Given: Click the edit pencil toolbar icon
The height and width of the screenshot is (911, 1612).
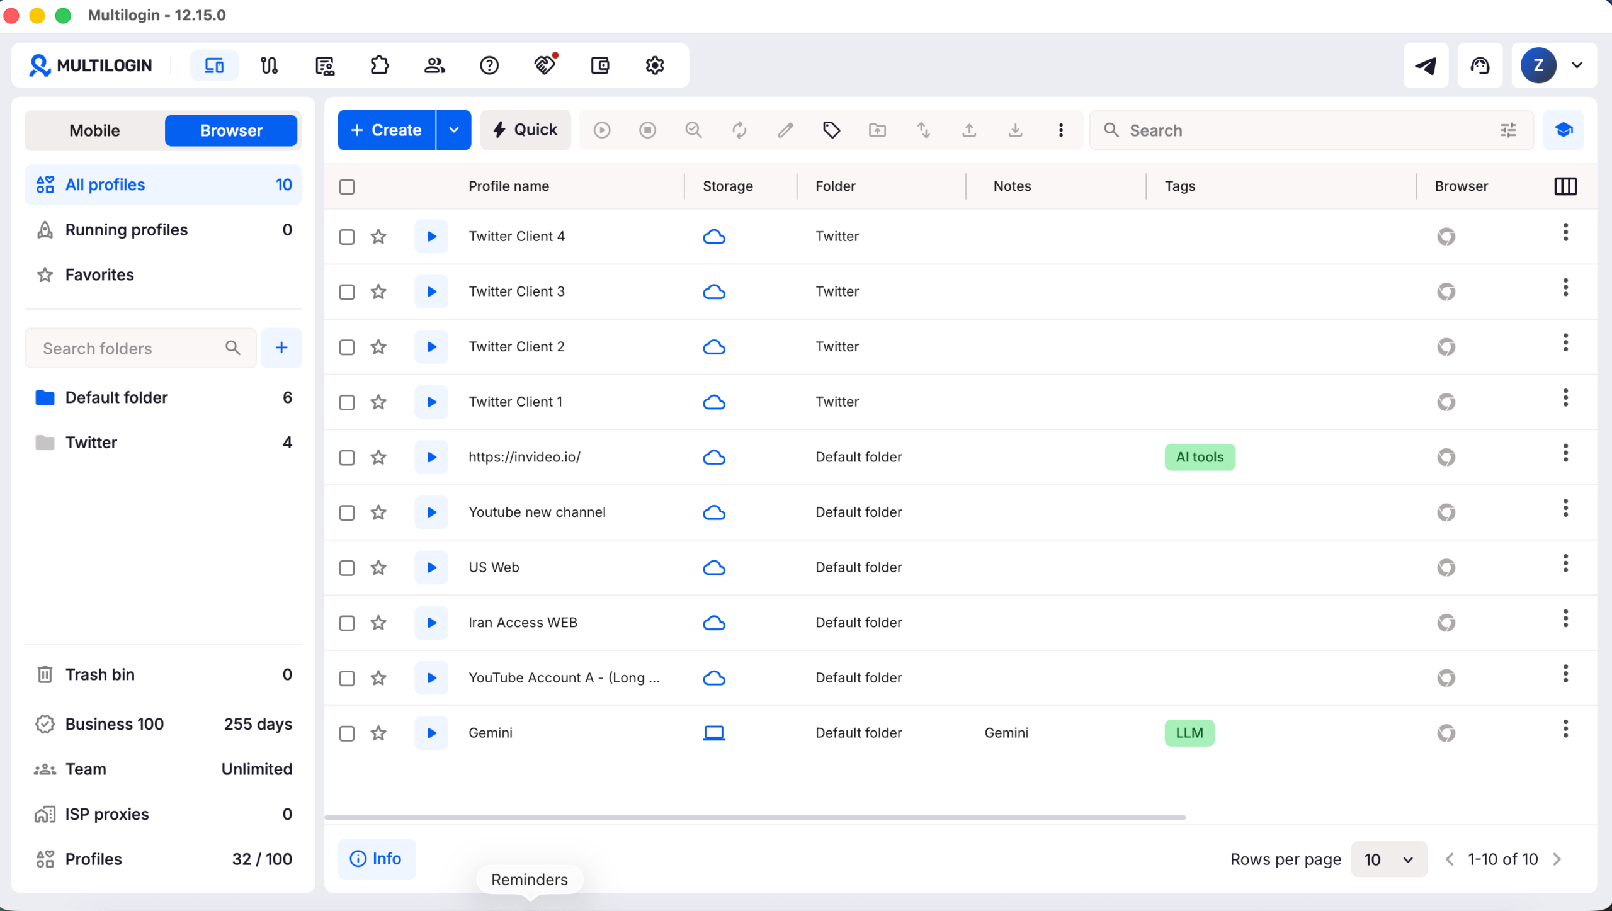Looking at the screenshot, I should tap(785, 130).
